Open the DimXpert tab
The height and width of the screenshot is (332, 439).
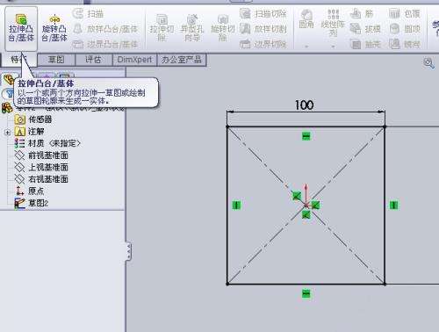(134, 60)
